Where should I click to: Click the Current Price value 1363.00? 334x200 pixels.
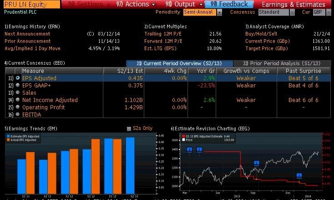(x=321, y=41)
